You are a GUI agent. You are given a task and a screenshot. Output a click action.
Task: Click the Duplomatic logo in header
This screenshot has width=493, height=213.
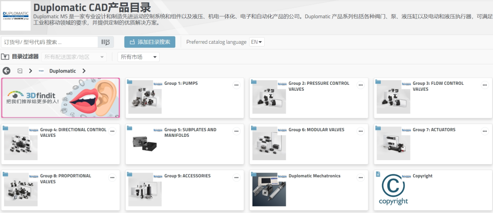(16, 16)
